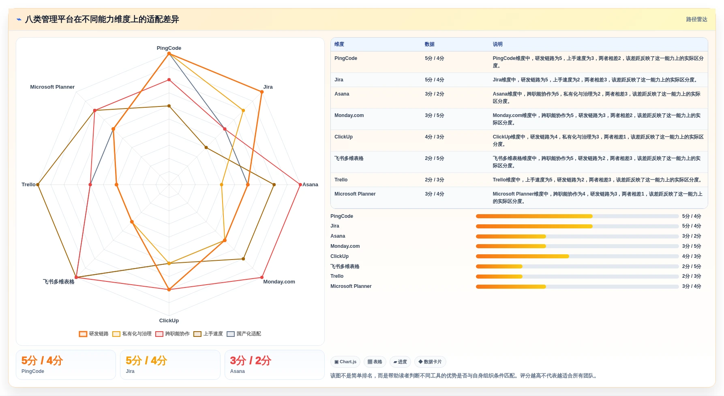Toggle 研发链路 legend swatch

click(83, 334)
